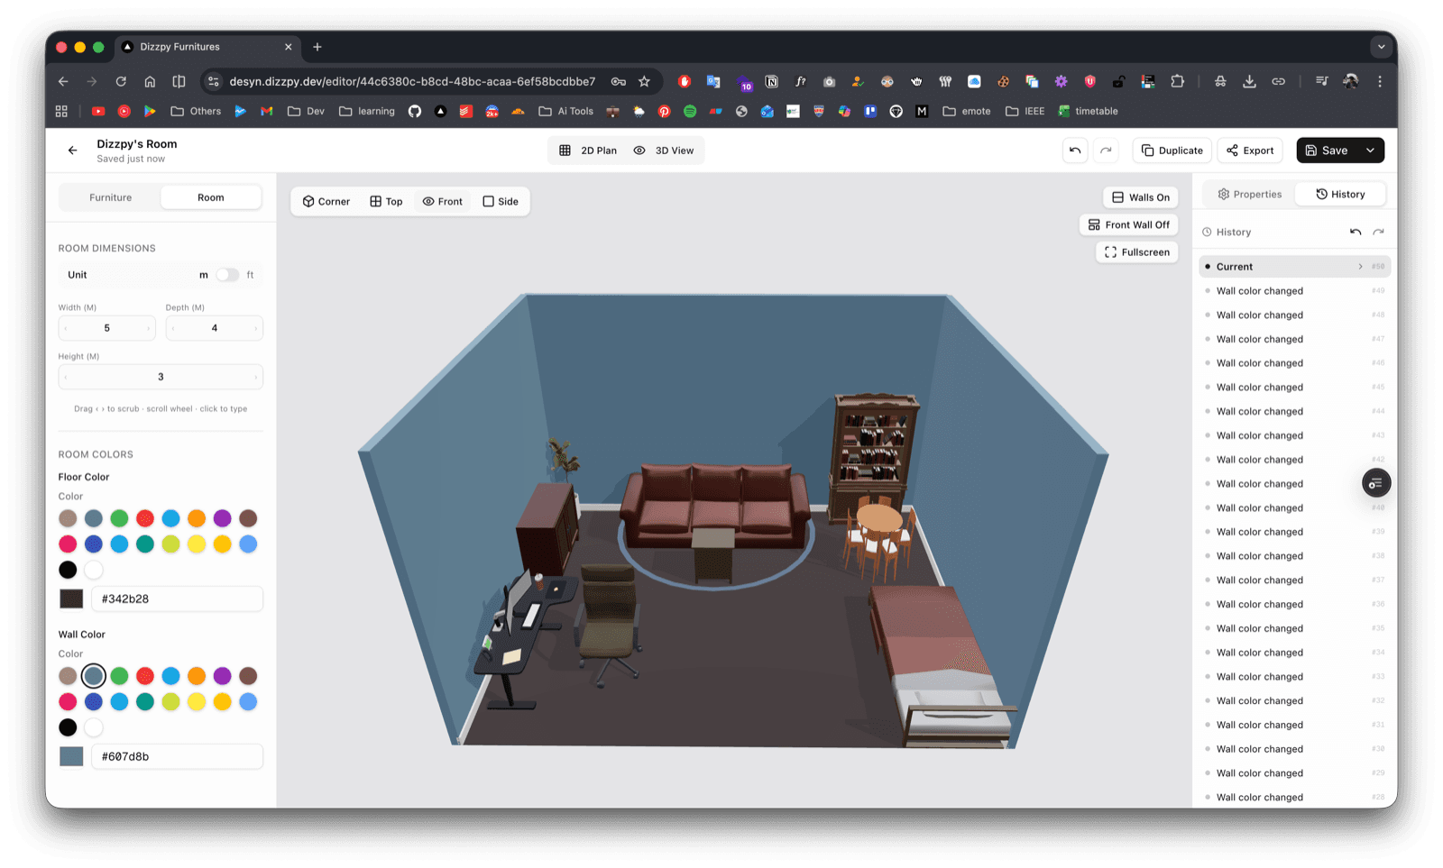Toggle unit switch between m and ft

pyautogui.click(x=227, y=275)
